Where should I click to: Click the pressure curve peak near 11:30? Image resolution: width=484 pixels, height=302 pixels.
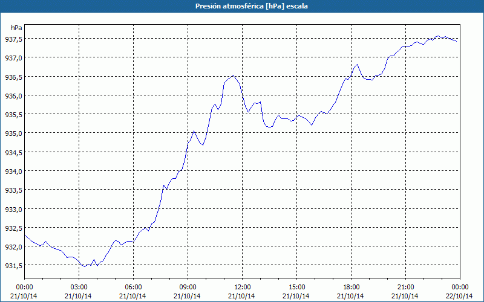[233, 75]
